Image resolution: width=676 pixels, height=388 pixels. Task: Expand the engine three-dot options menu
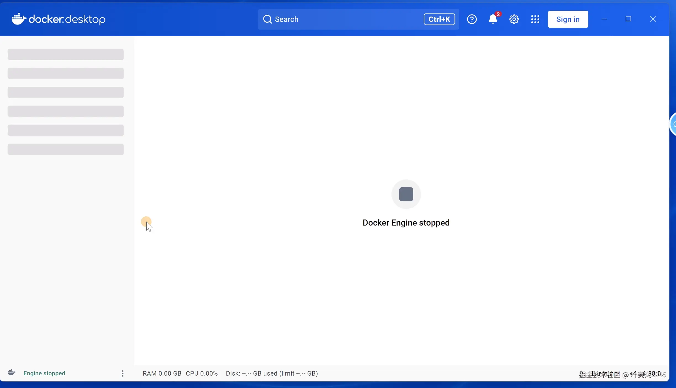click(123, 373)
